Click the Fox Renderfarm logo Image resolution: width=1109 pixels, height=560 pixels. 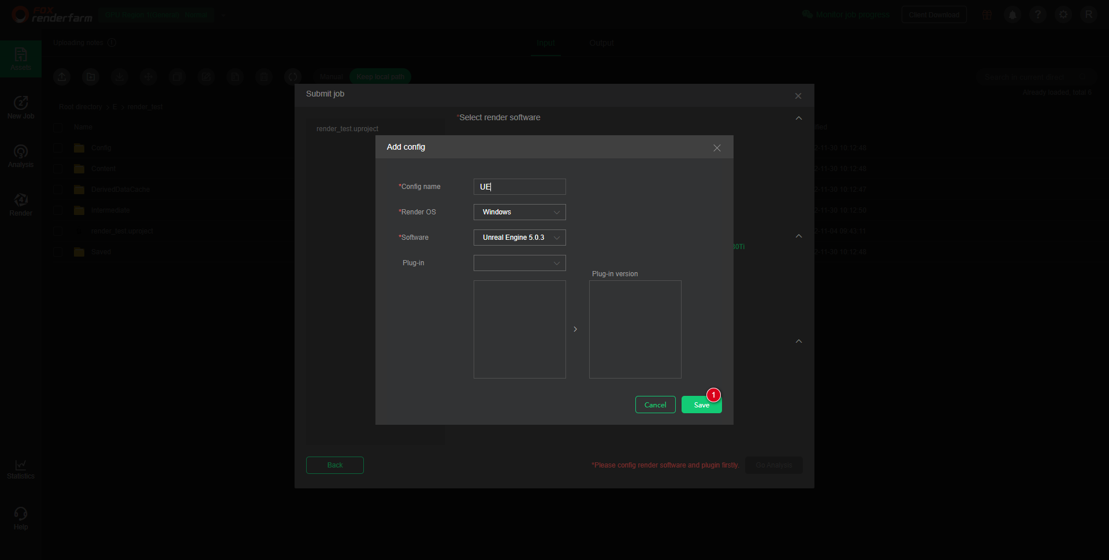(x=52, y=14)
